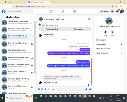Click More options button
The height and width of the screenshot is (102, 127).
(x=79, y=29)
